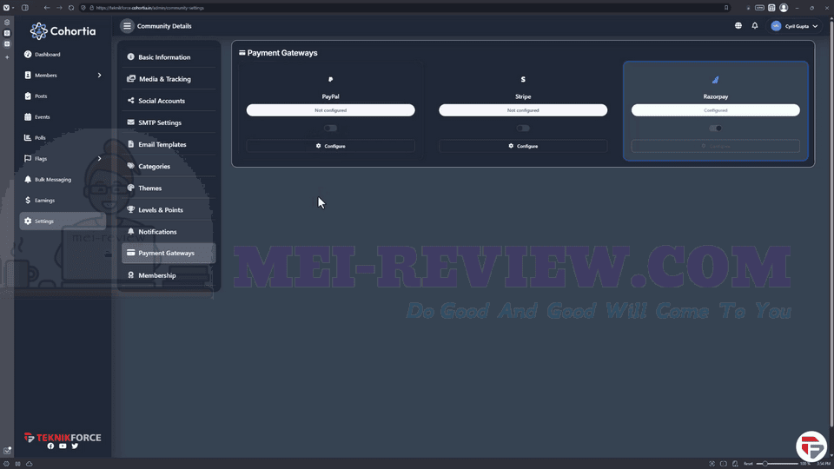
Task: Click the PayPal logo icon
Action: click(330, 79)
